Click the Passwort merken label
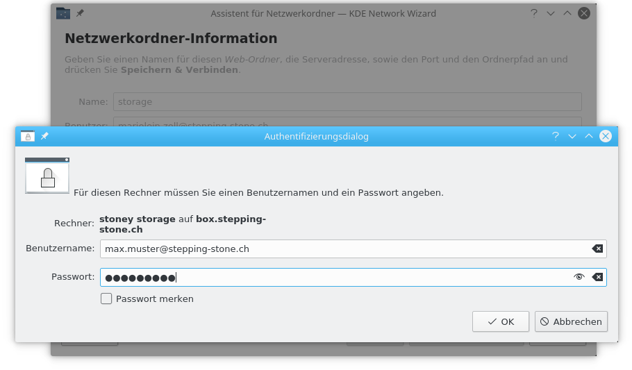The image size is (632, 370). click(x=155, y=298)
